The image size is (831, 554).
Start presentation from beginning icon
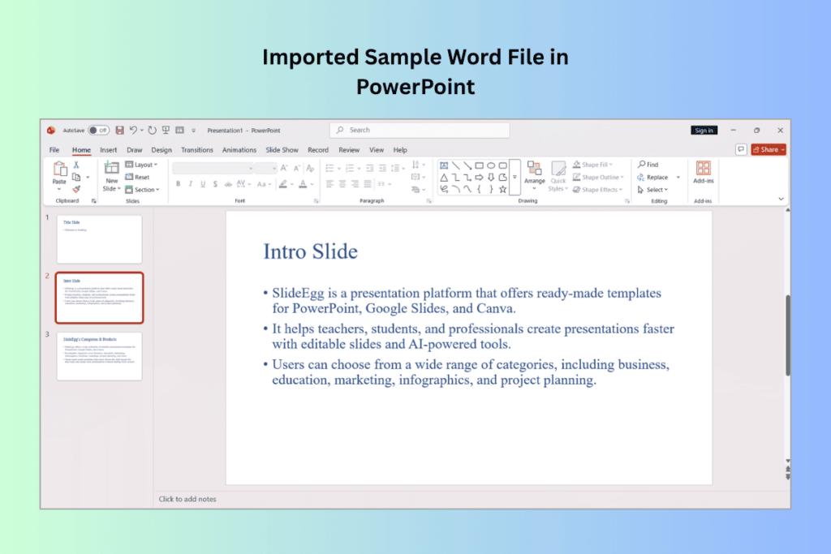[166, 131]
